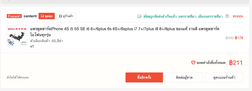
Task: Click the red คะแนน rating link
Action: pyautogui.click(x=238, y=16)
